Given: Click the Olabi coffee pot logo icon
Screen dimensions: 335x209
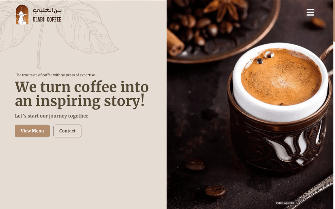Looking at the screenshot, I should click(x=22, y=15).
